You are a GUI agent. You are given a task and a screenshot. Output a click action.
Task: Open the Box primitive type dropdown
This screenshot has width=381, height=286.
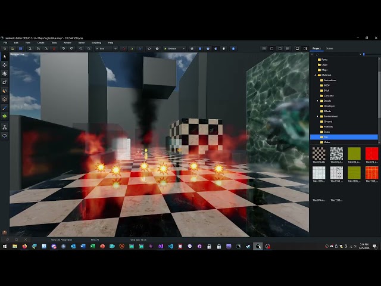click(x=104, y=49)
